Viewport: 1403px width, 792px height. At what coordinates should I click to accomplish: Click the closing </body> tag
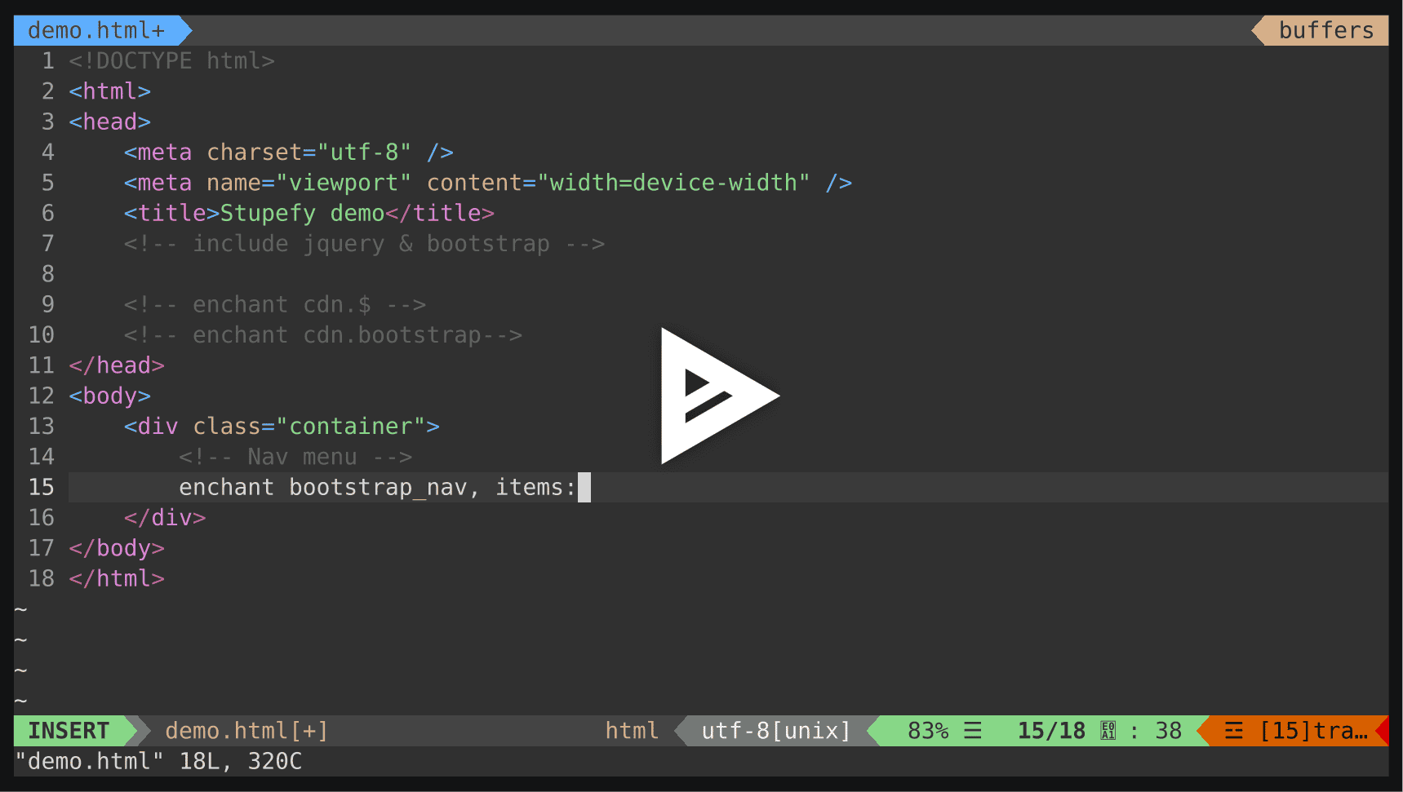[x=116, y=547]
